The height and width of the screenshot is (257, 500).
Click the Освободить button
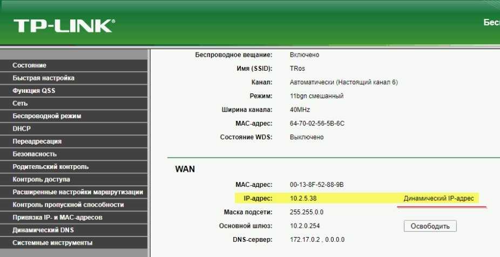click(x=430, y=226)
